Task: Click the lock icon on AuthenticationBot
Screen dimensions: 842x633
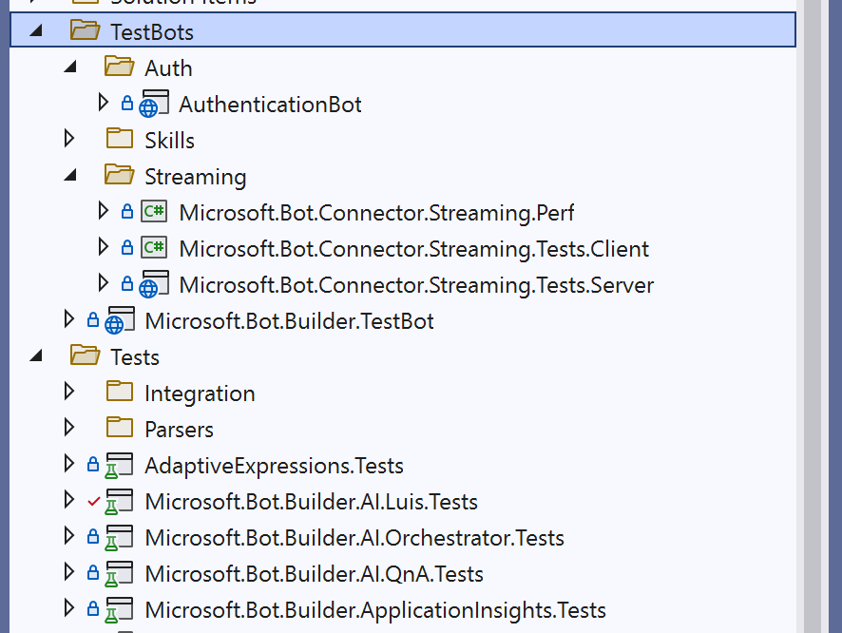Action: 127,103
